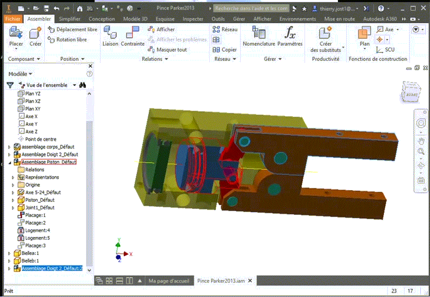The image size is (430, 297).
Task: Expand the Gérer panel dropdown
Action: pyautogui.click(x=272, y=59)
